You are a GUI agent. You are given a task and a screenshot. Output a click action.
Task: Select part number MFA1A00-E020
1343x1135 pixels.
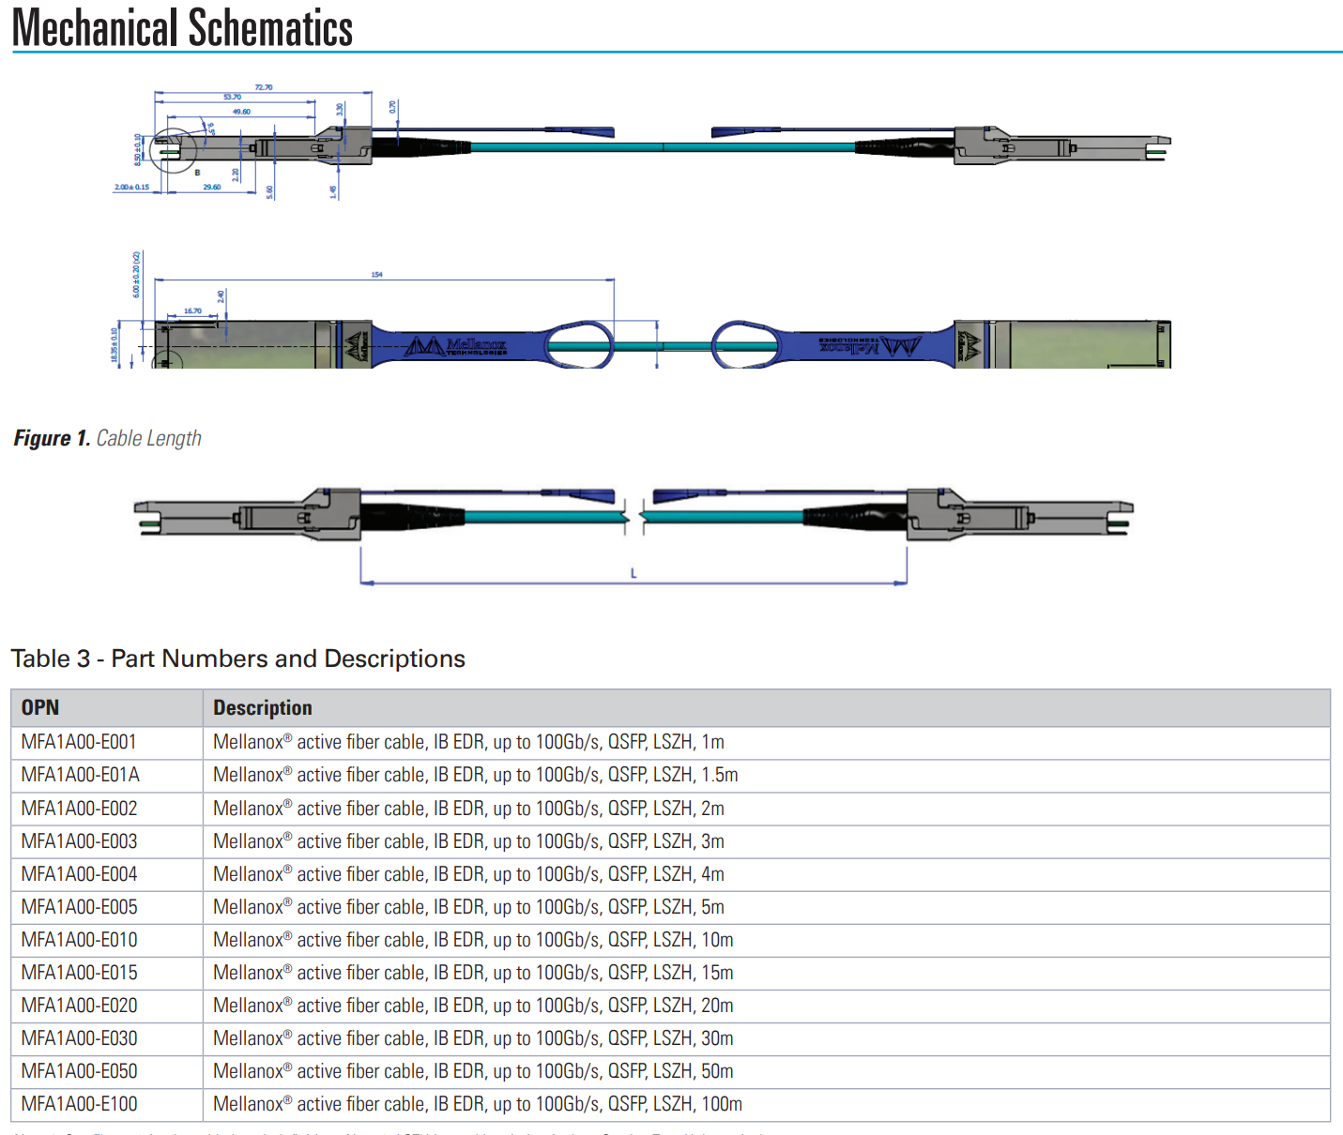click(79, 1006)
